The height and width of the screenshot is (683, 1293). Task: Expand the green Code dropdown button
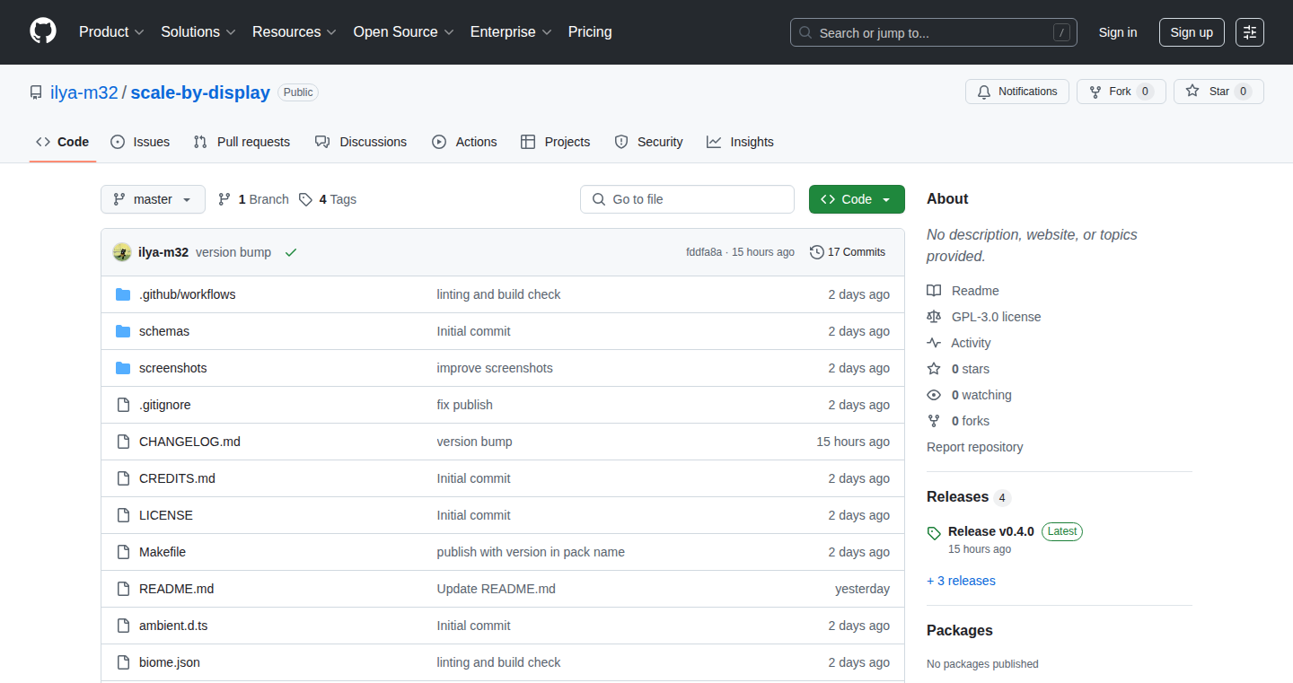coord(857,199)
